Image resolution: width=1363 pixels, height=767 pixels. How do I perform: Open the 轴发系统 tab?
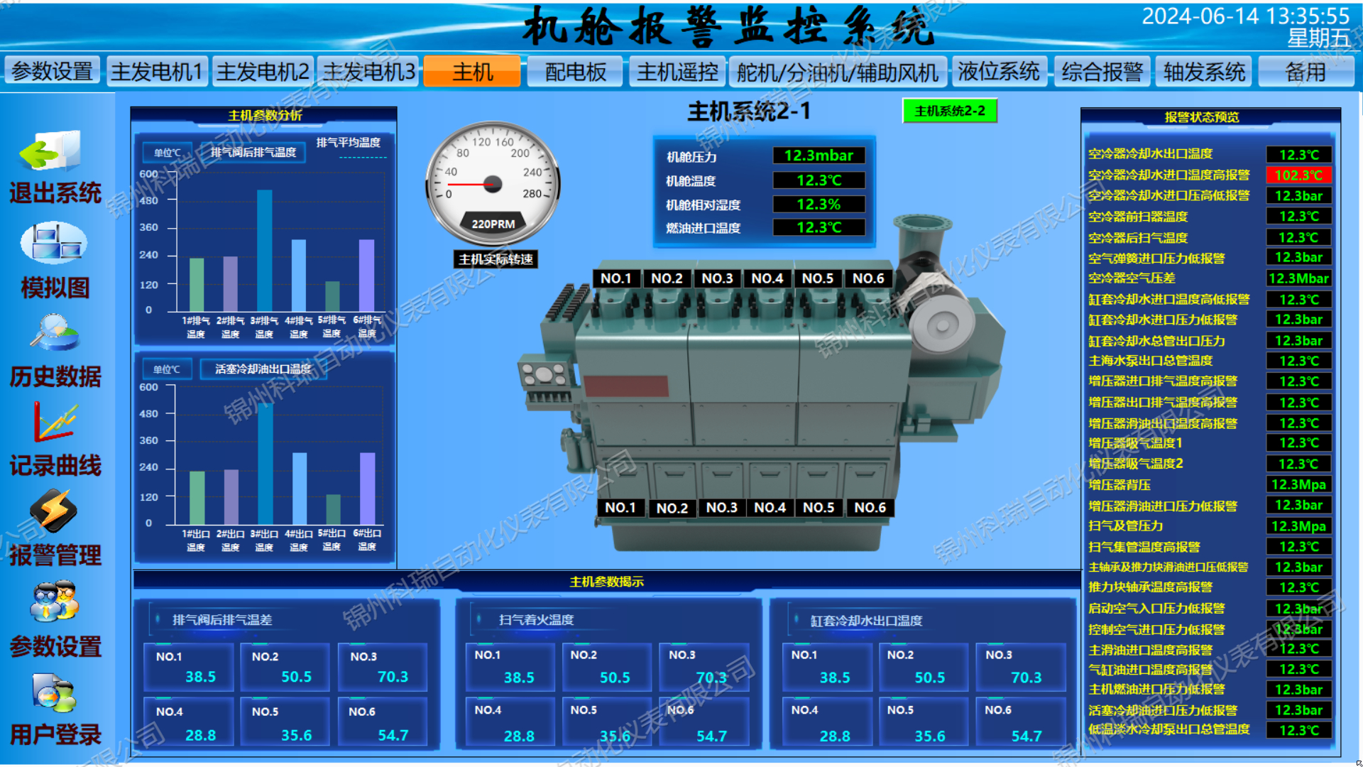coord(1204,72)
